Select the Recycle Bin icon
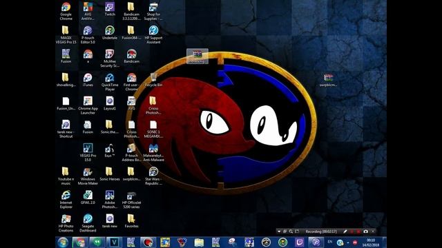 (x=153, y=80)
